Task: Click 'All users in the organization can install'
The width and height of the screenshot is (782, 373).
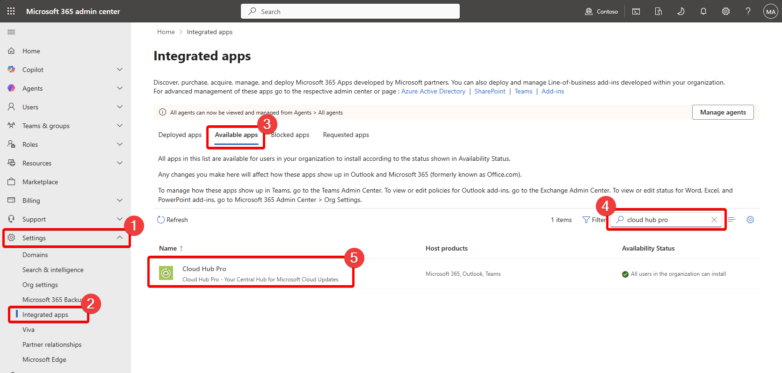Action: pyautogui.click(x=678, y=274)
